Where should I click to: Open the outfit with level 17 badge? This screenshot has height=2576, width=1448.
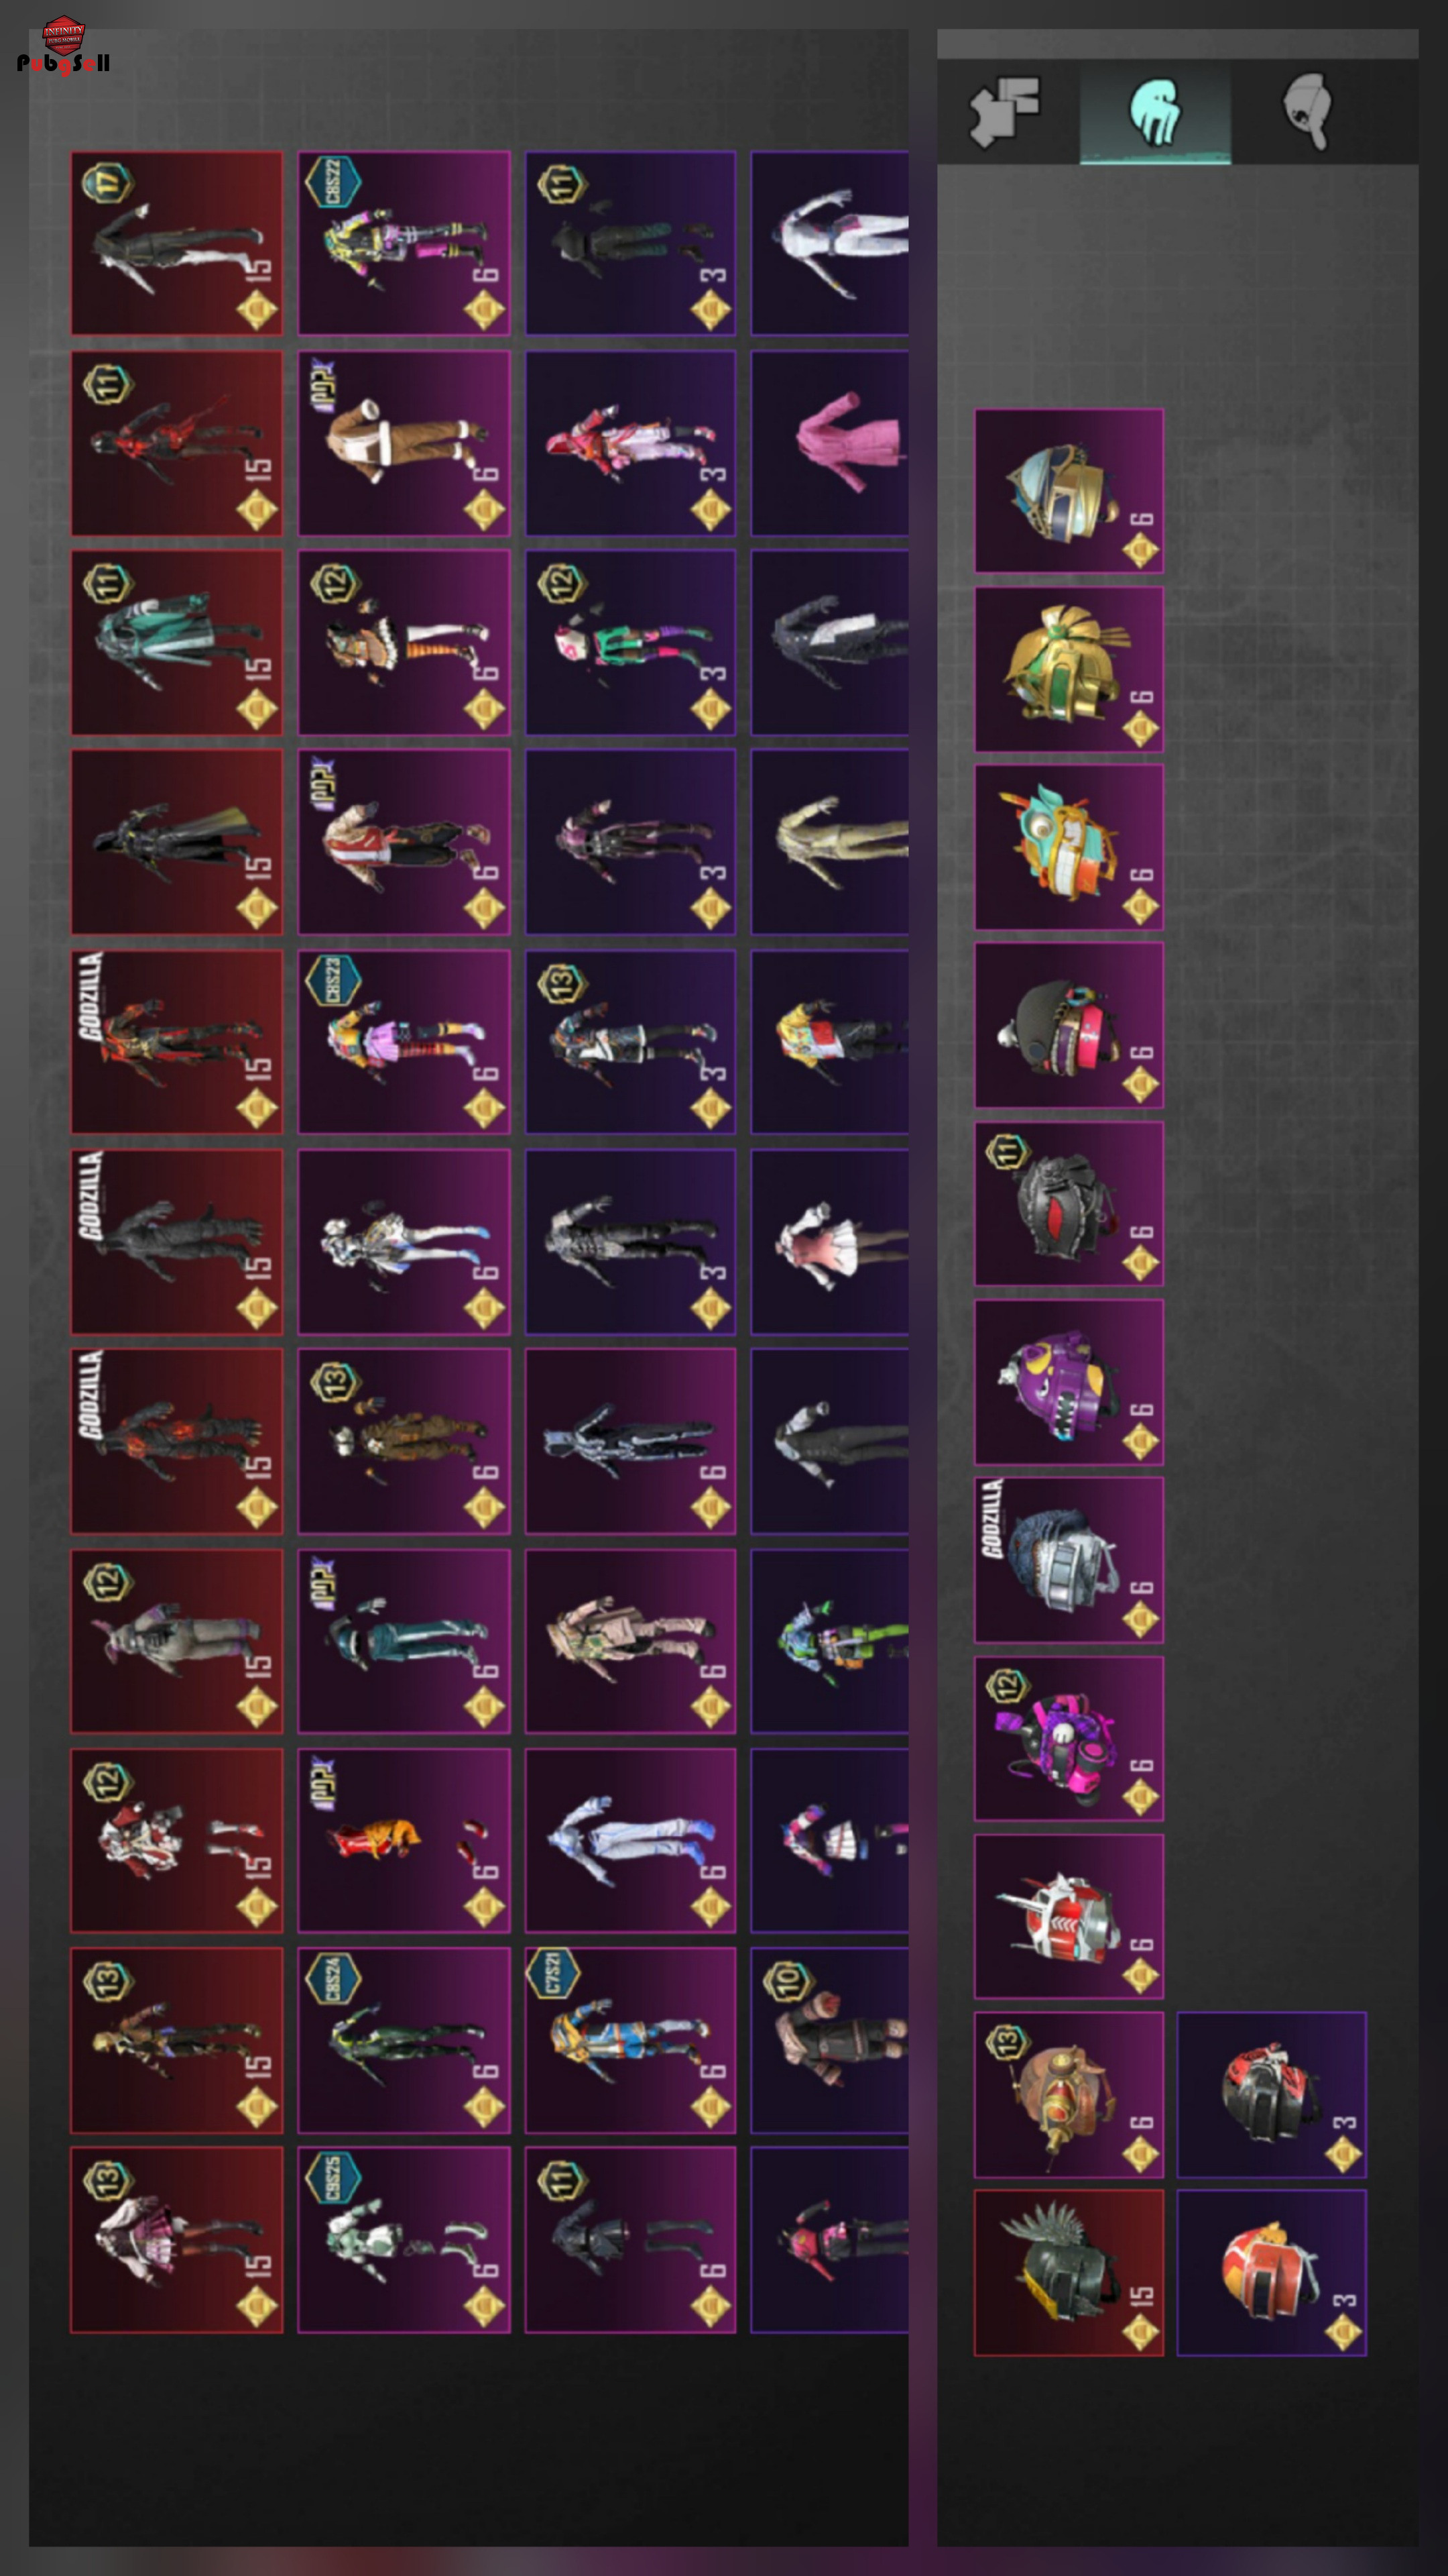[177, 243]
